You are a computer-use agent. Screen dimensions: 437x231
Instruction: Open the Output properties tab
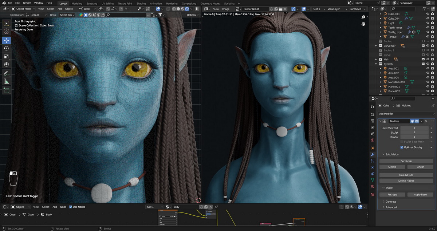point(373,121)
